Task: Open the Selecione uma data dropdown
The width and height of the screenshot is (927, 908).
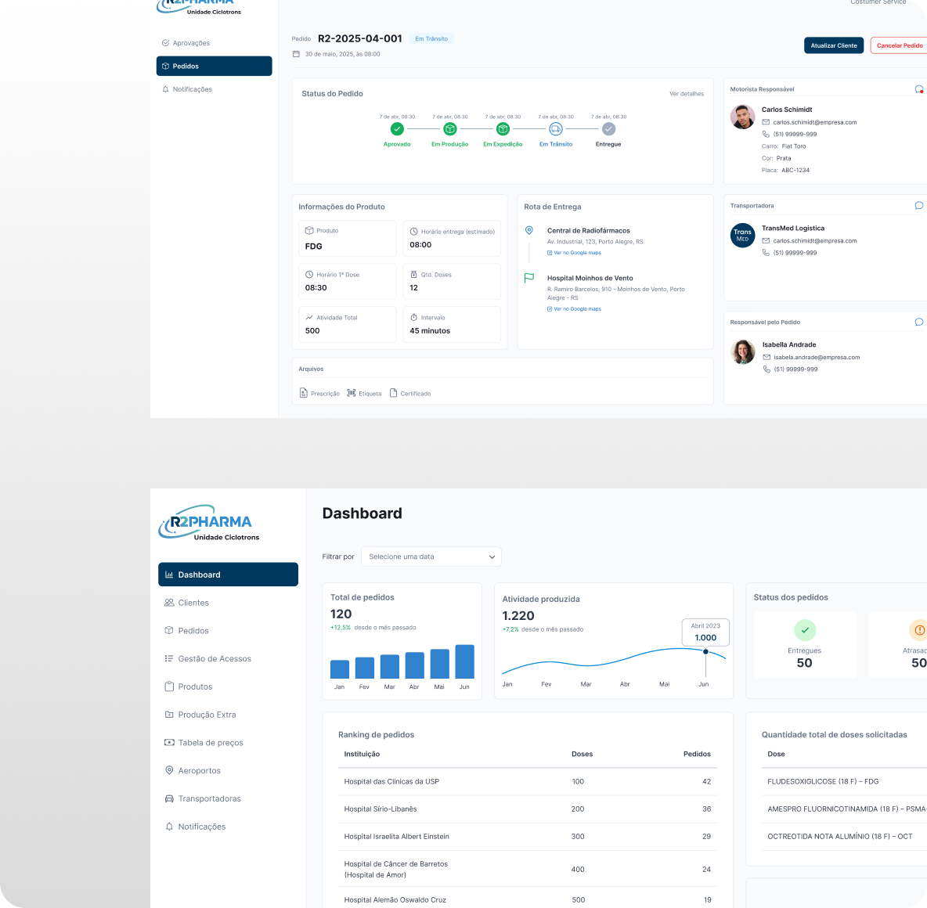Action: 431,557
